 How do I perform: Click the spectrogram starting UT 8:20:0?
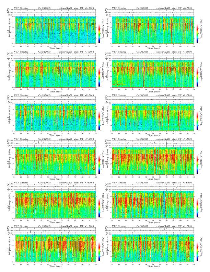coord(55,117)
